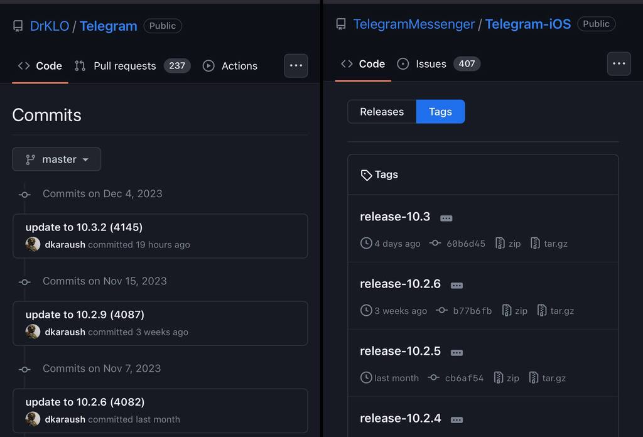The width and height of the screenshot is (643, 437).
Task: Open commit hash cb6af54
Action: click(x=464, y=378)
